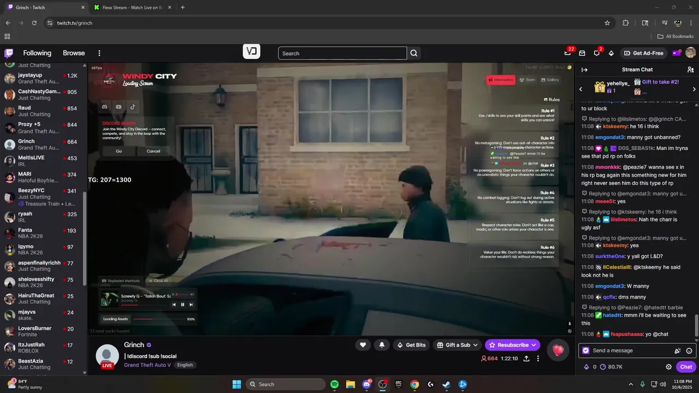Click the follow heart button
This screenshot has width=699, height=393.
(363, 345)
